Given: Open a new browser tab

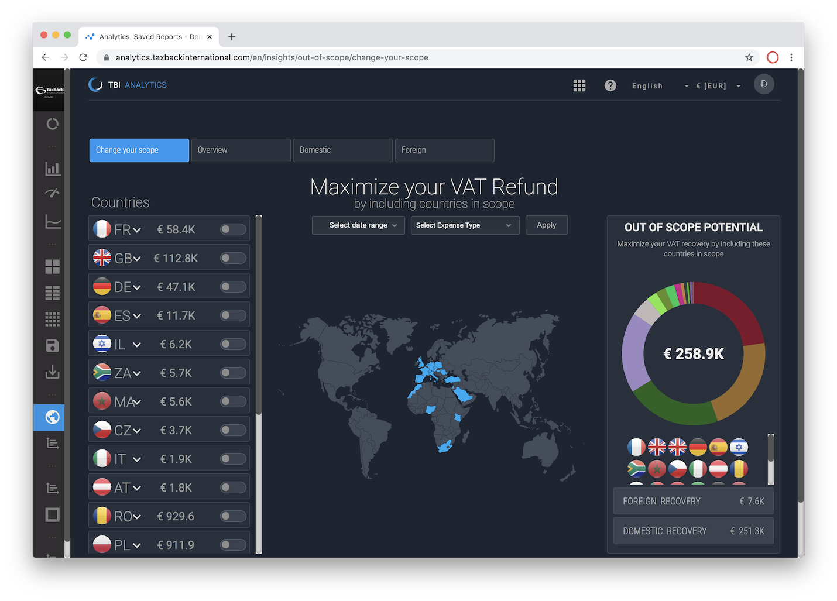Looking at the screenshot, I should point(232,37).
